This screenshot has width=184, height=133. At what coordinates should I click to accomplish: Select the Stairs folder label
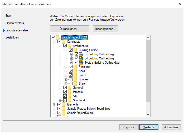click(82, 84)
